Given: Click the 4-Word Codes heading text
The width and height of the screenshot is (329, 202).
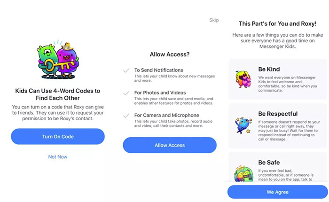Looking at the screenshot, I should 58,94.
